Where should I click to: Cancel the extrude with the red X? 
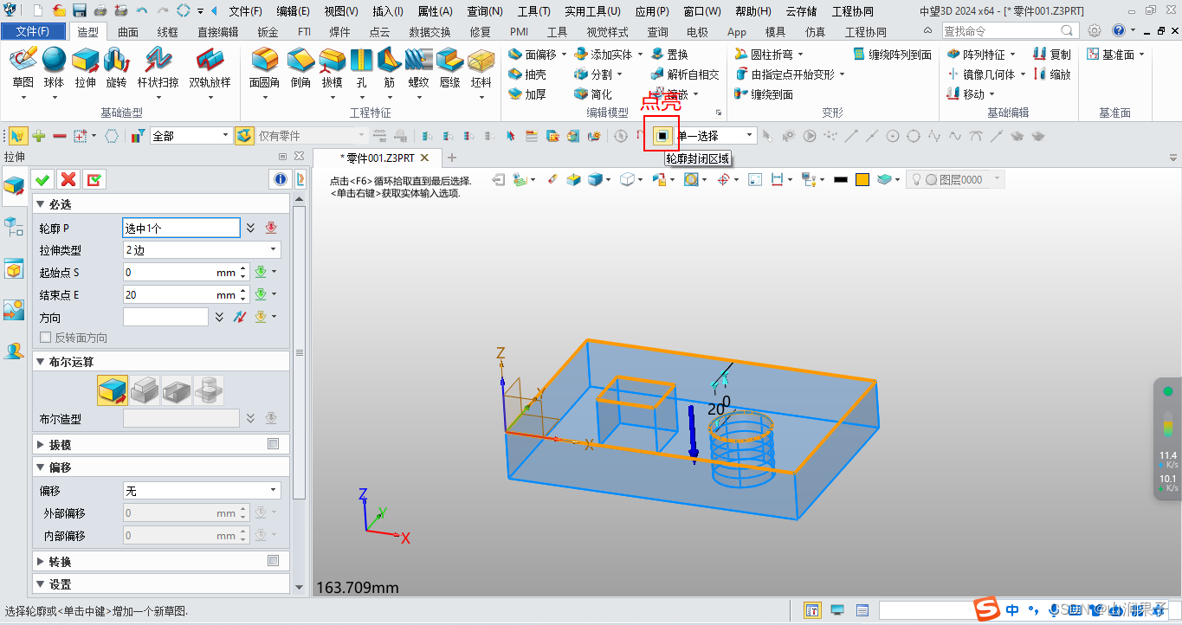pos(68,178)
